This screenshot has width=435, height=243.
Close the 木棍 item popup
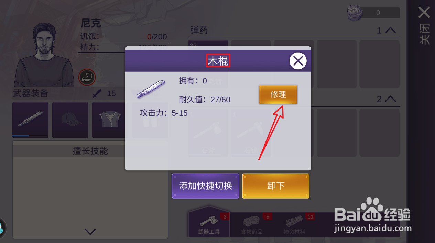(298, 61)
